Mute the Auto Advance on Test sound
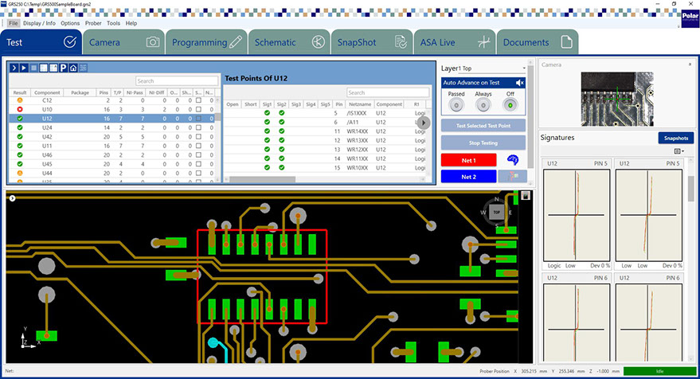The height and width of the screenshot is (379, 700). coord(519,83)
